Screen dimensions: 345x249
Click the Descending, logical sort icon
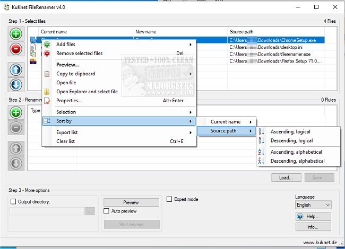(261, 140)
